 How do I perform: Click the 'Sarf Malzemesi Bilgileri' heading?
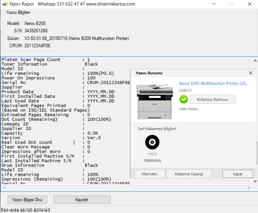[157, 129]
